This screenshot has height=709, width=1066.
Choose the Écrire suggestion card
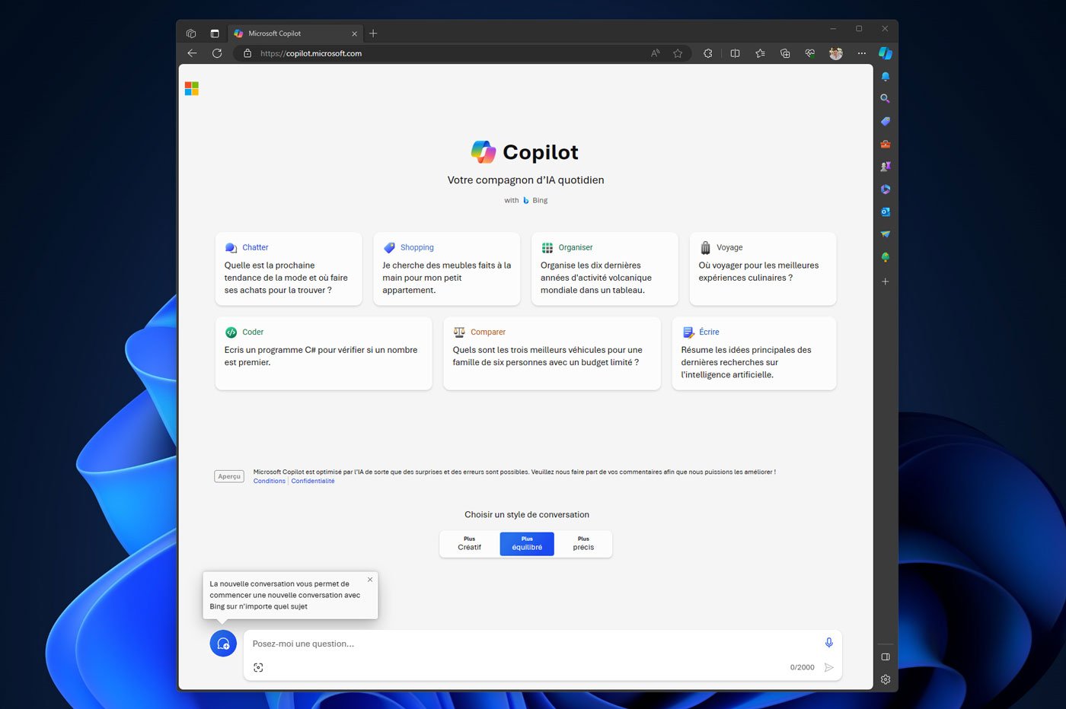(754, 354)
